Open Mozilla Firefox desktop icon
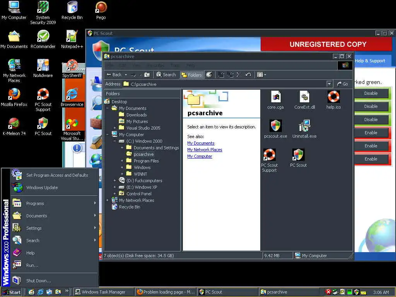 click(x=14, y=97)
